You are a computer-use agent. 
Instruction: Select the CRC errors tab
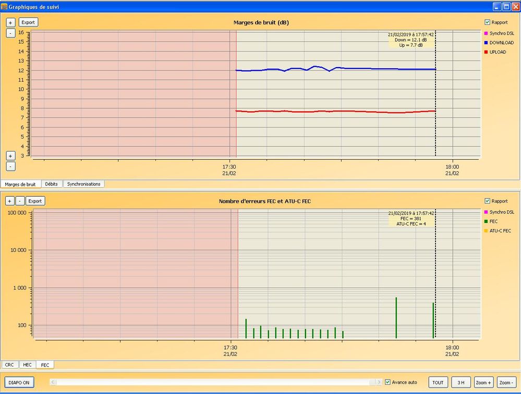(9, 365)
